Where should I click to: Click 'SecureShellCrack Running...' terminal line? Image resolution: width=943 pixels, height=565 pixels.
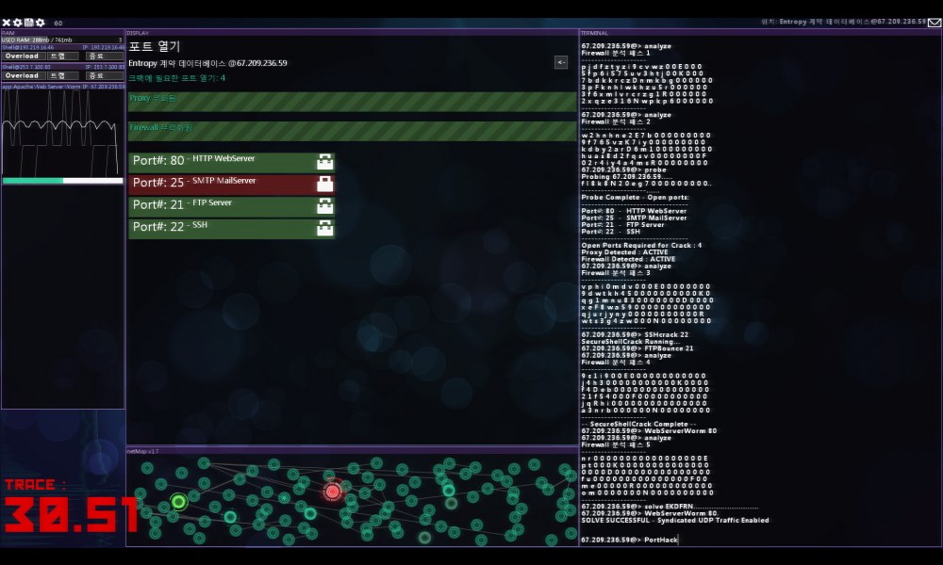coord(630,342)
